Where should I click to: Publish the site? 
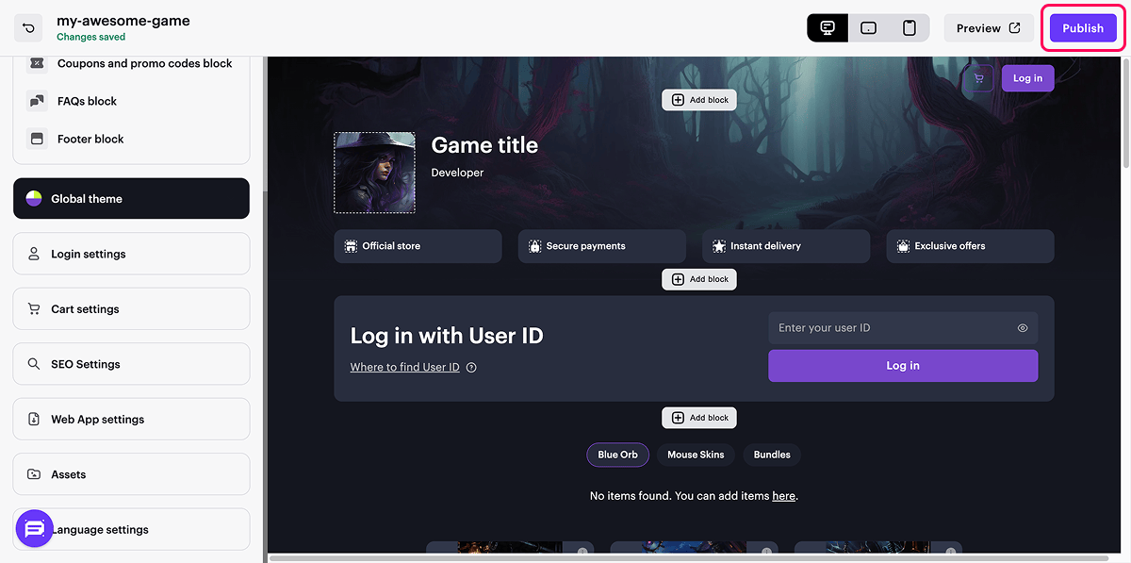(1083, 28)
